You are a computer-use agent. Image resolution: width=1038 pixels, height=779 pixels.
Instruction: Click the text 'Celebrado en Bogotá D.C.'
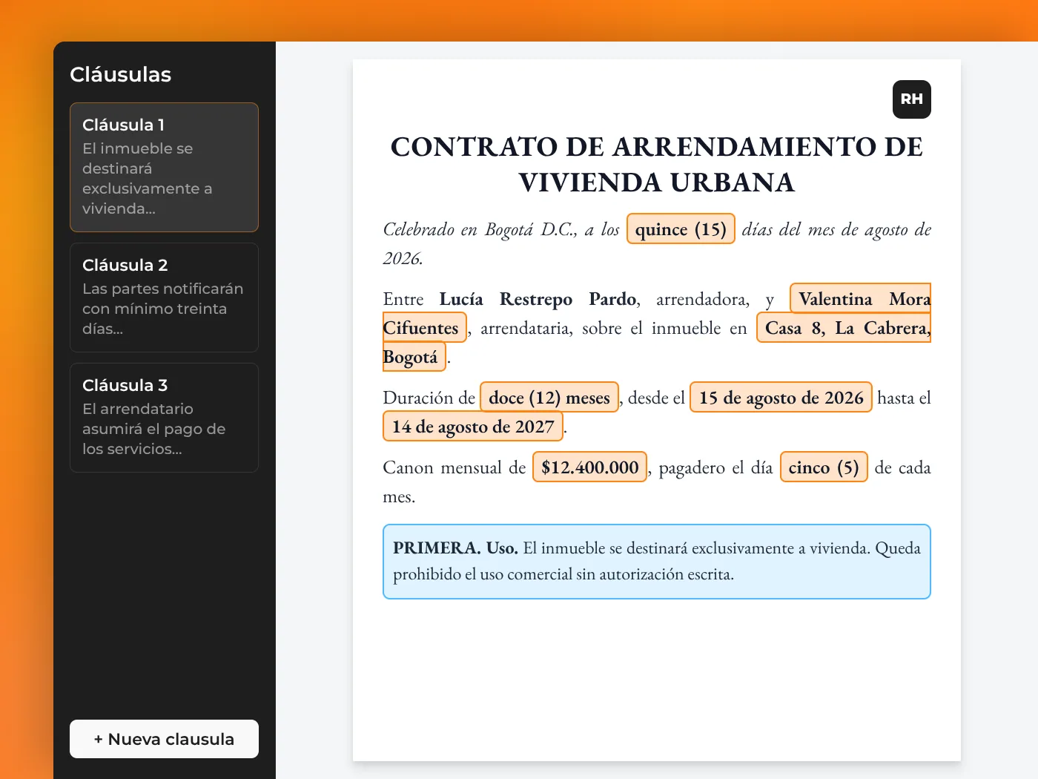pos(480,230)
